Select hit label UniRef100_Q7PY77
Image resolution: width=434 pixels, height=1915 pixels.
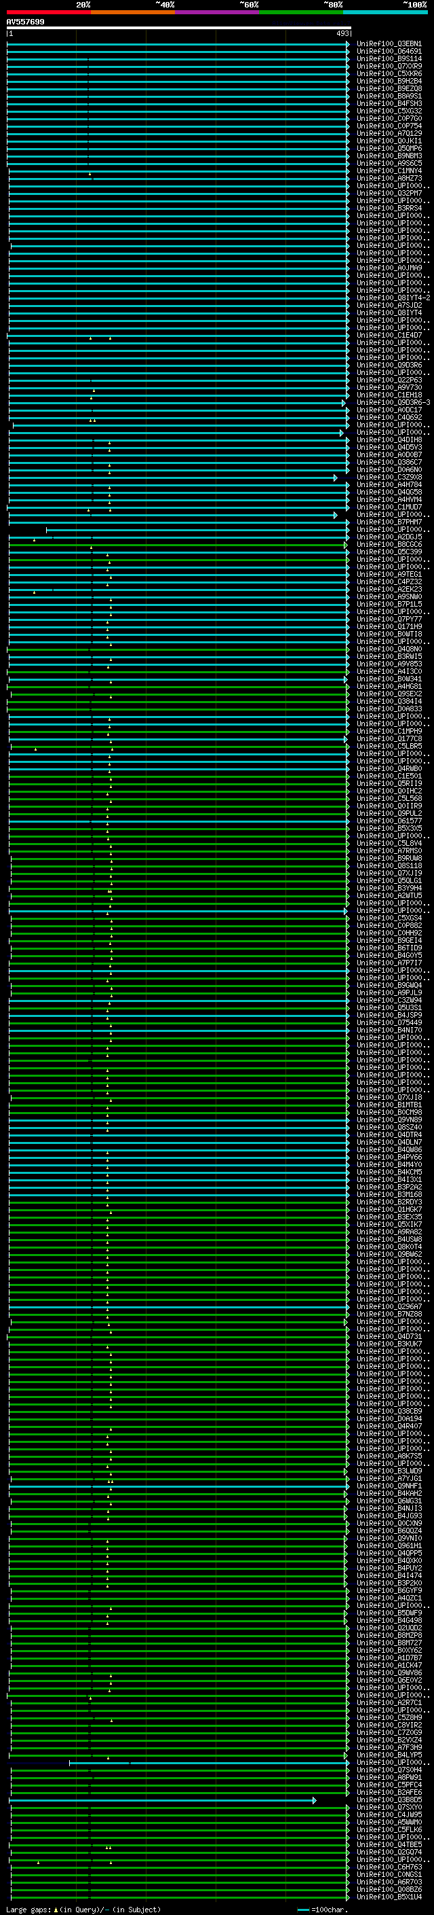tap(389, 620)
